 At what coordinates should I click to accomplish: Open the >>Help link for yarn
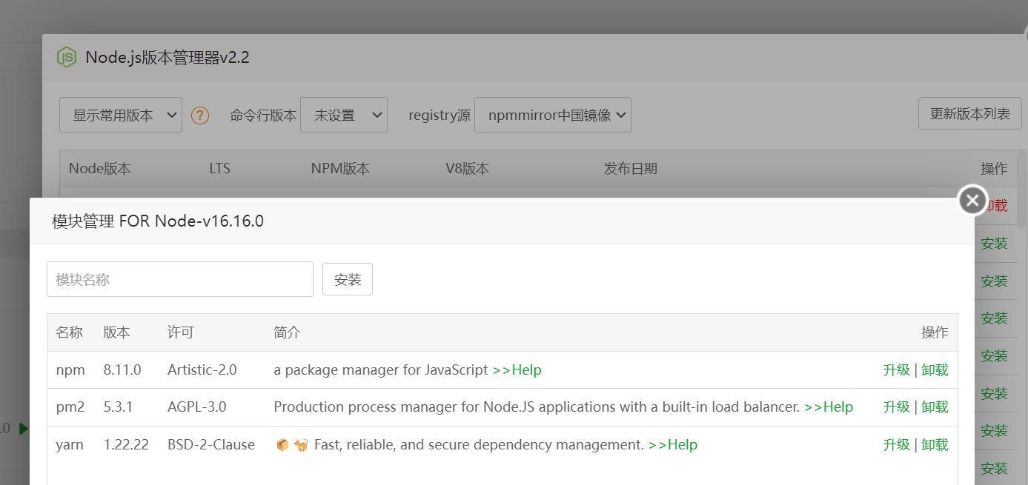click(x=673, y=444)
